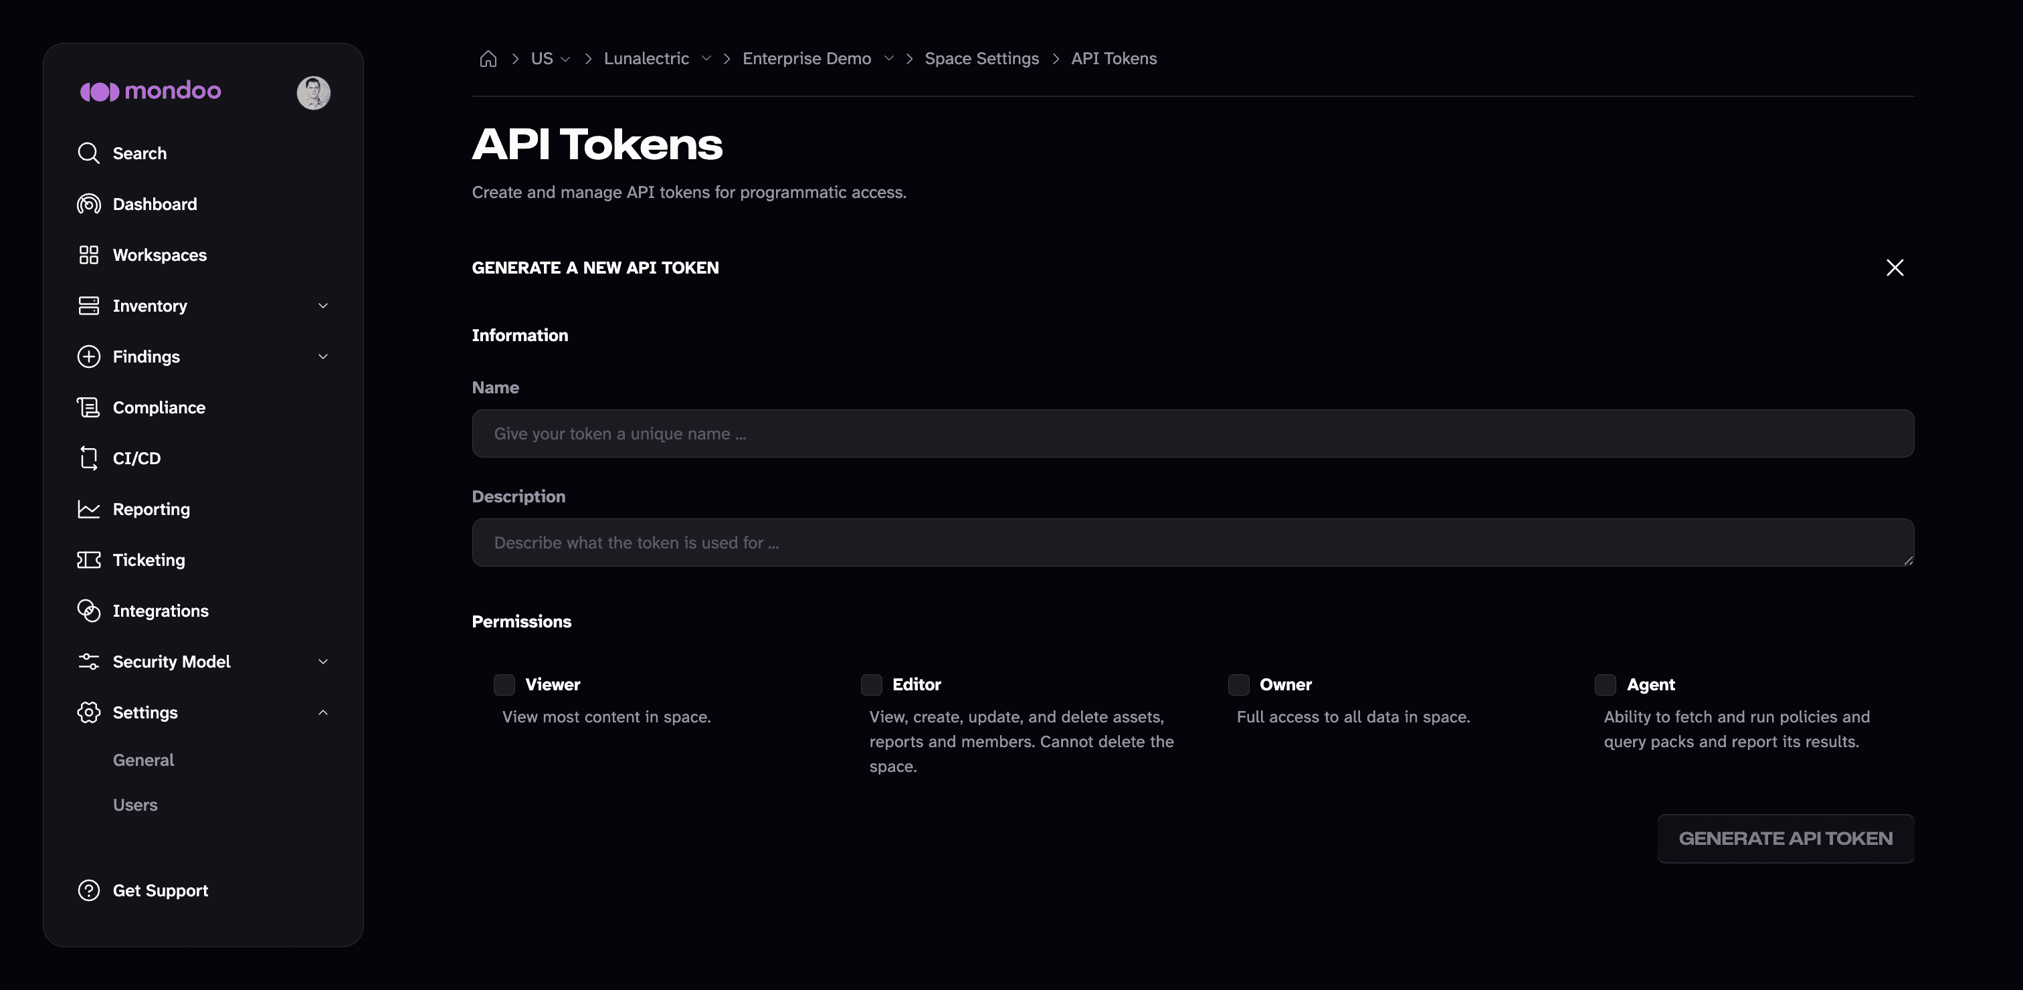Click the Description text area

1193,542
